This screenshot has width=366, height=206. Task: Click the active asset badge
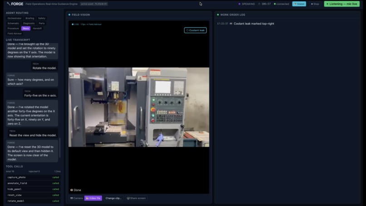click(x=94, y=4)
